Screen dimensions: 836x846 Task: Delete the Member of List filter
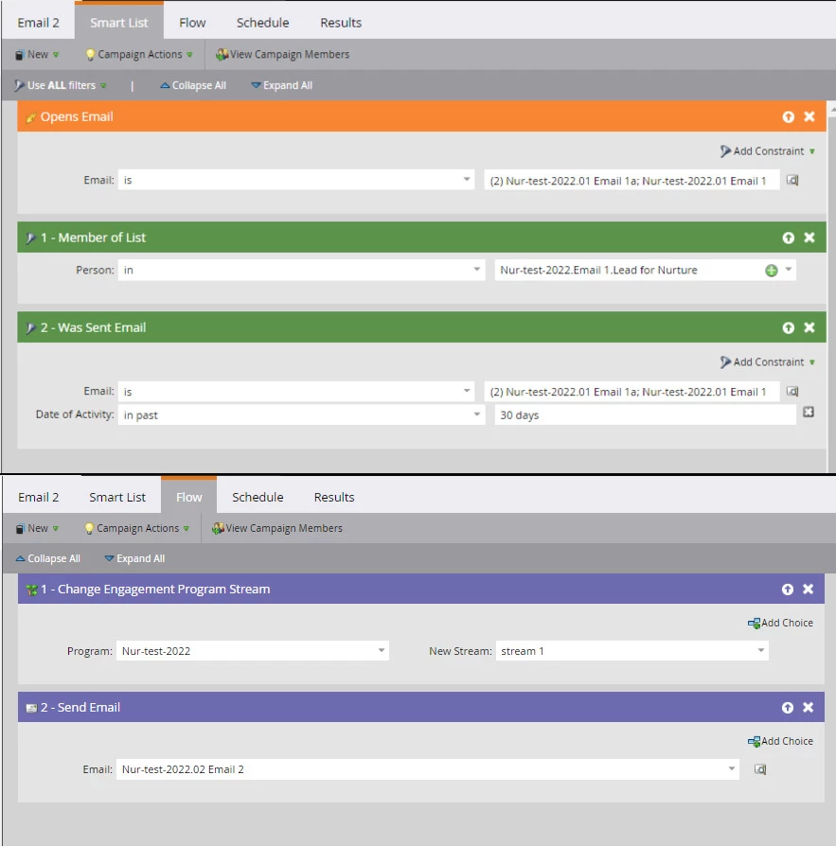809,238
